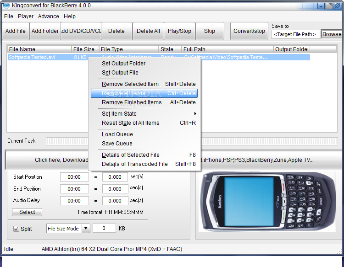Click the Add File button
The image size is (344, 267).
[16, 31]
